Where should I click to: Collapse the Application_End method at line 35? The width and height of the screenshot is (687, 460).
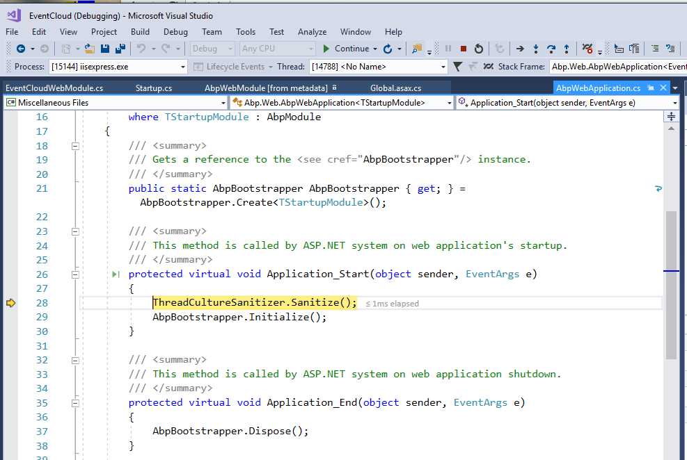[x=75, y=403]
